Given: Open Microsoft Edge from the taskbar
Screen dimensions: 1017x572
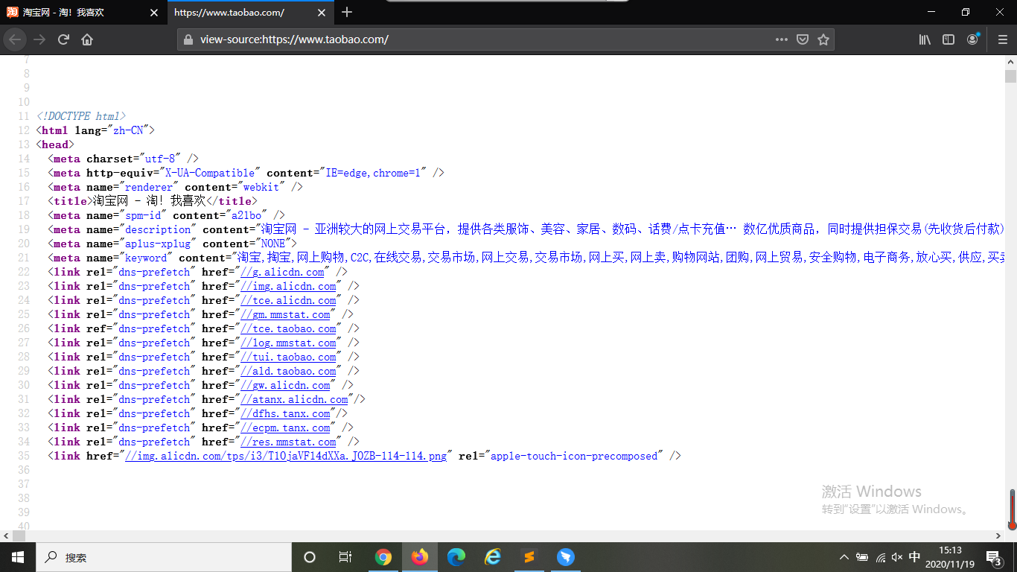Looking at the screenshot, I should [x=456, y=557].
